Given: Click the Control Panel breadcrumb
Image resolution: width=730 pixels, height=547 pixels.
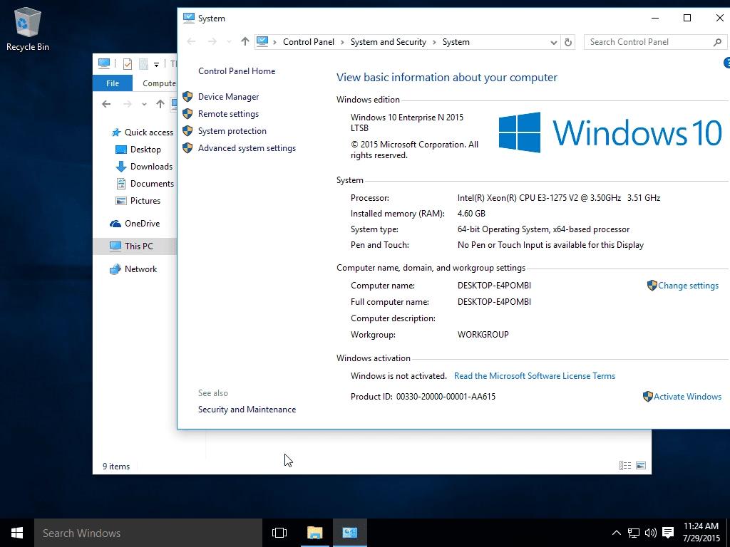Looking at the screenshot, I should (x=308, y=42).
